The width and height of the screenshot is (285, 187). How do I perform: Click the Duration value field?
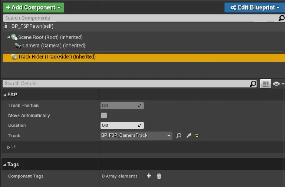[119, 125]
